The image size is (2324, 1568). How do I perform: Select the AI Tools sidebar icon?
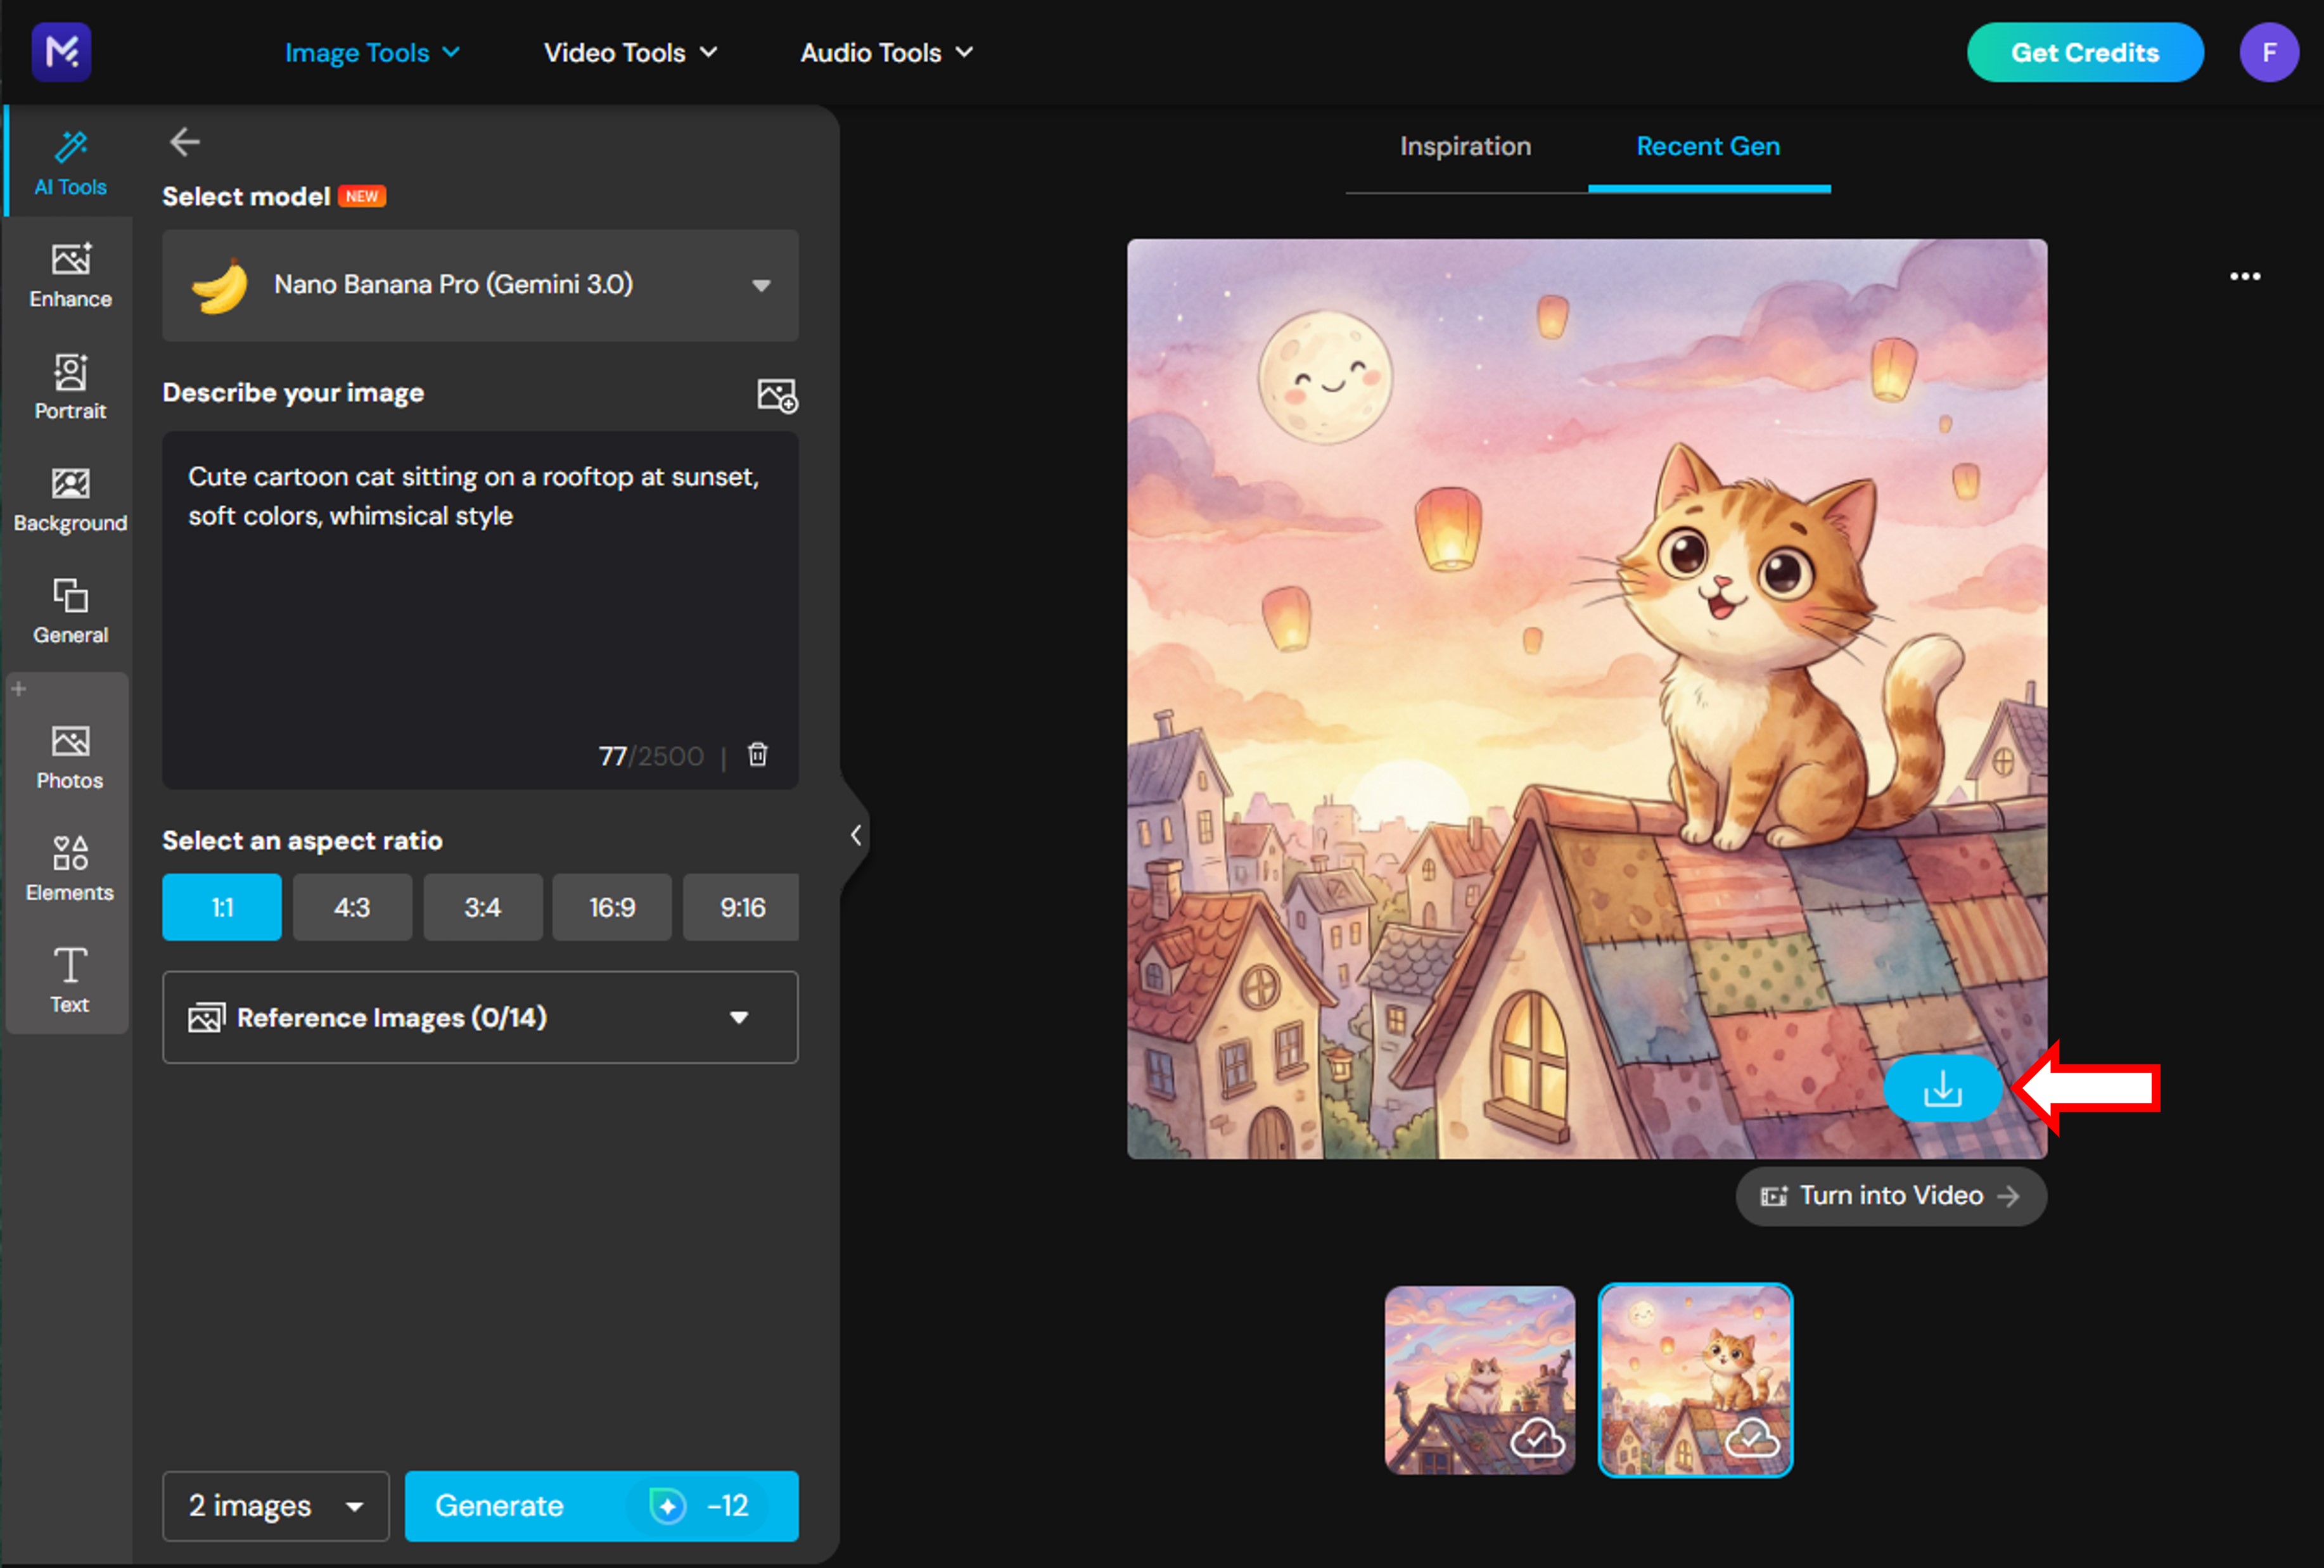point(69,160)
